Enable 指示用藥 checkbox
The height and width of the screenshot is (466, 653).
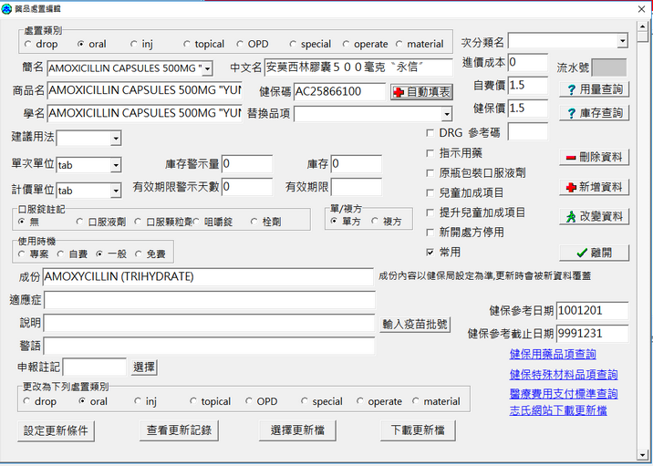(x=430, y=153)
